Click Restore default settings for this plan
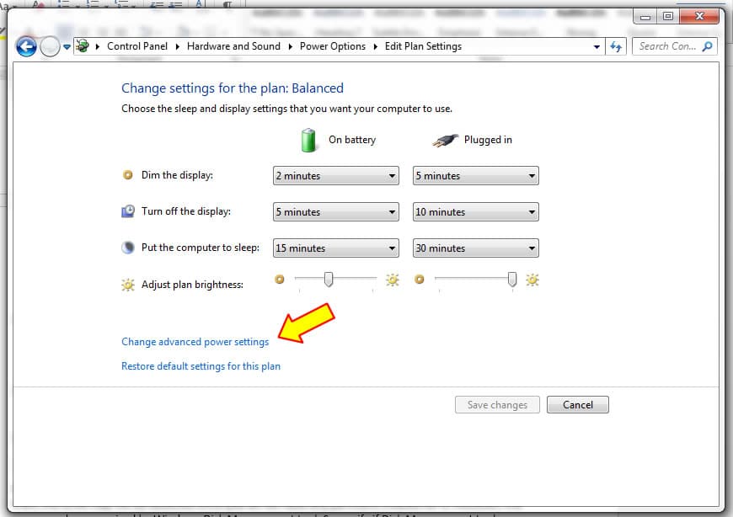 point(201,366)
